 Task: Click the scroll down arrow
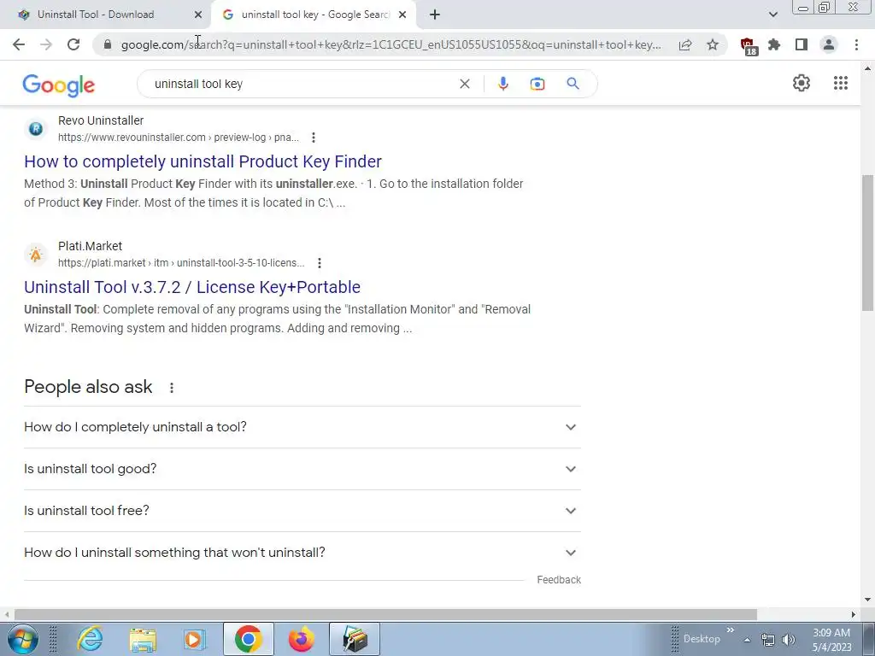(x=867, y=600)
